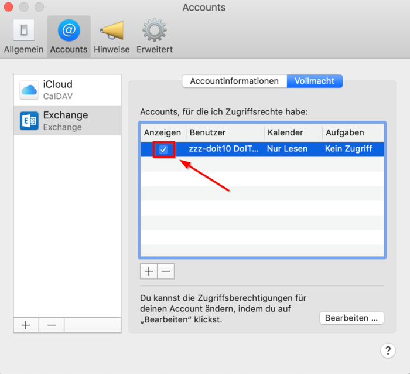Click the Kein Zugriff tasks permission
This screenshot has width=410, height=374.
[x=348, y=149]
